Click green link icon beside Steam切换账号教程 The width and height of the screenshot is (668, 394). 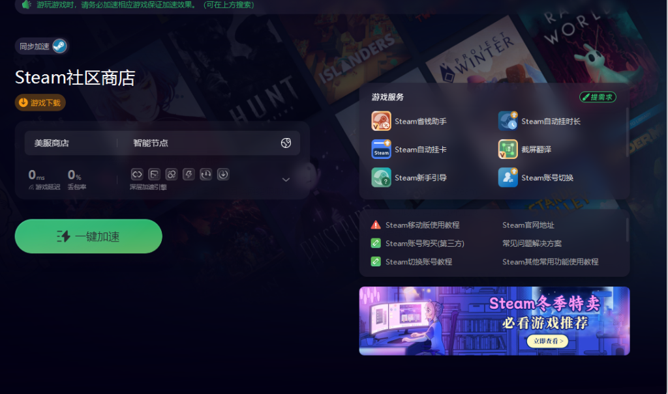point(376,262)
